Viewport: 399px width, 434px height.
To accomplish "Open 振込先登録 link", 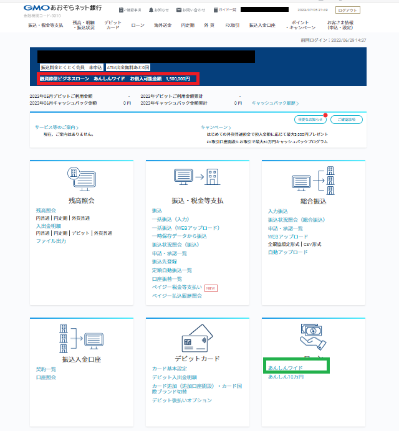I will coord(165,262).
